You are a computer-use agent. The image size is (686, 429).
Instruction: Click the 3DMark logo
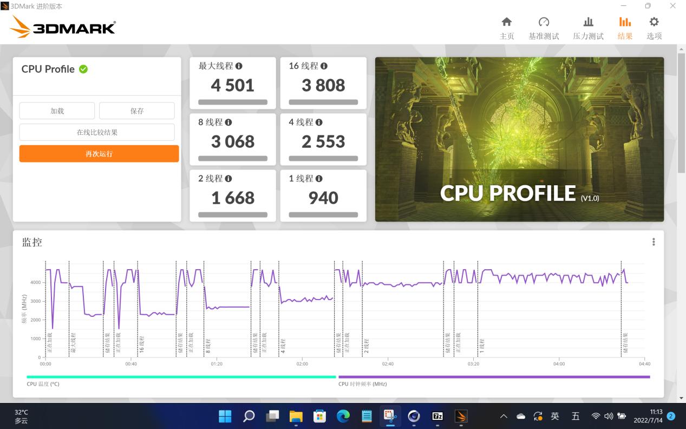tap(63, 27)
